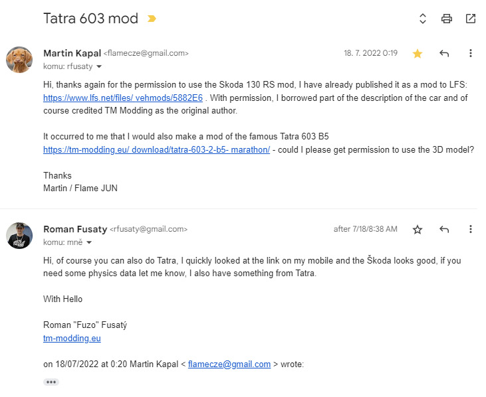This screenshot has width=486, height=397.
Task: Click the yellow importance marker beside subject
Action: [x=152, y=19]
